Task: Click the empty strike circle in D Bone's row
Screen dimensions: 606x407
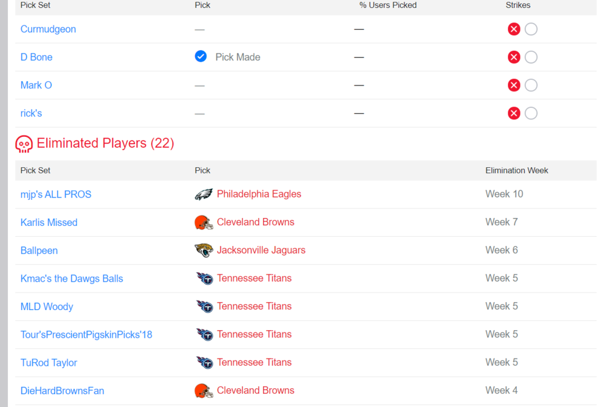Action: [x=531, y=57]
